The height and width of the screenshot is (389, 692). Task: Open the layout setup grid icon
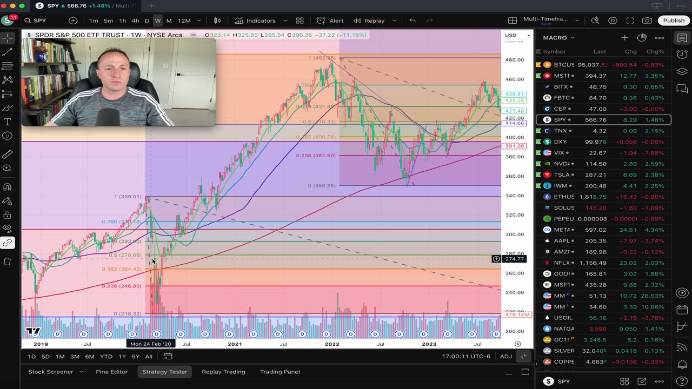tap(513, 21)
